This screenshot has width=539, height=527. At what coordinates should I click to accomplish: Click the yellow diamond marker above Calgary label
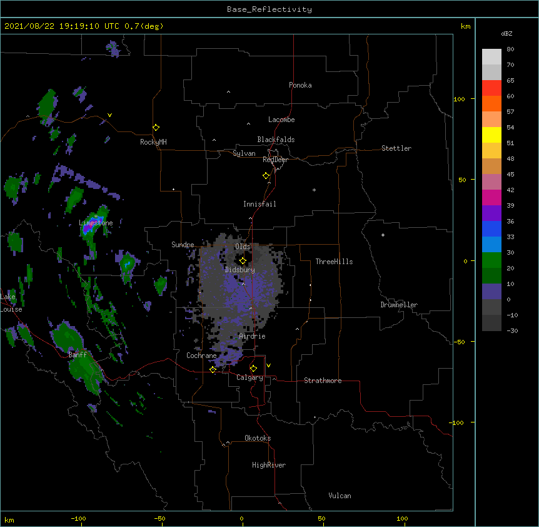point(253,368)
